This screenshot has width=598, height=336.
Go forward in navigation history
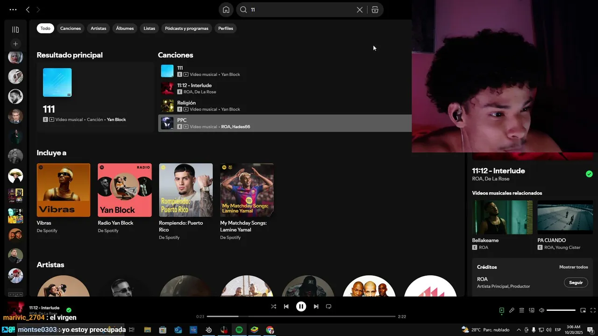[x=38, y=9]
